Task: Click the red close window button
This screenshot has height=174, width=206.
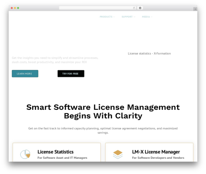Action: (x=12, y=8)
